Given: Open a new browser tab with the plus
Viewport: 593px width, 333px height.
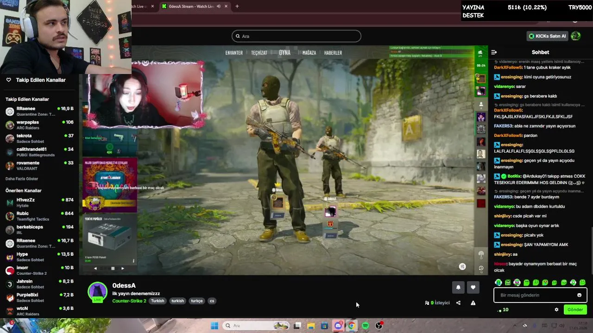Looking at the screenshot, I should [x=237, y=6].
